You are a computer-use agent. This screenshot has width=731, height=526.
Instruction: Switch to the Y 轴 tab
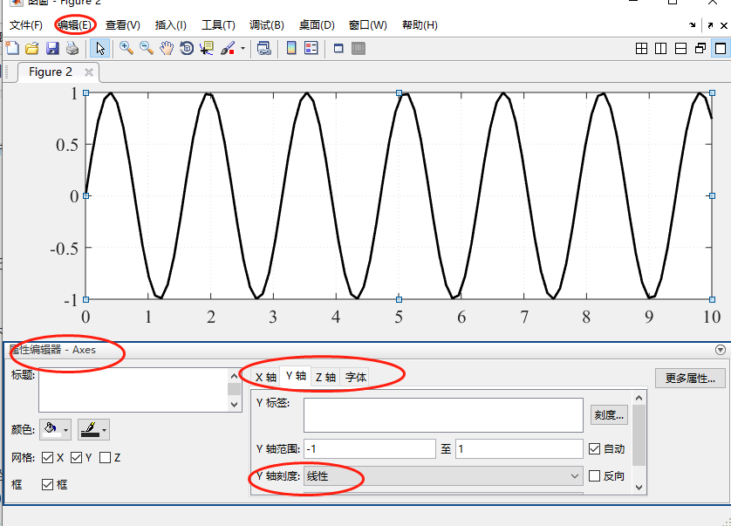tap(296, 376)
